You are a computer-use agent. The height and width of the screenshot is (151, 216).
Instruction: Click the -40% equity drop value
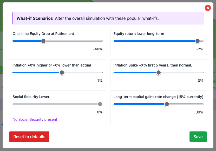pyautogui.click(x=98, y=49)
